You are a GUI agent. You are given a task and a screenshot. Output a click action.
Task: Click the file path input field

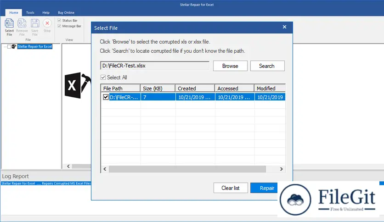pyautogui.click(x=155, y=66)
